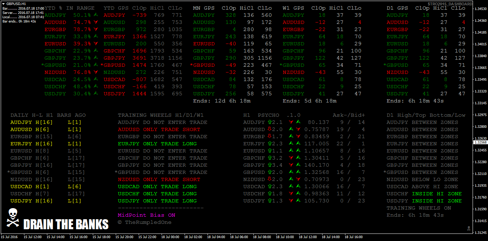Toggle the MidPoint Bias ON label
Viewport: 488px width, 241px height.
tap(147, 215)
